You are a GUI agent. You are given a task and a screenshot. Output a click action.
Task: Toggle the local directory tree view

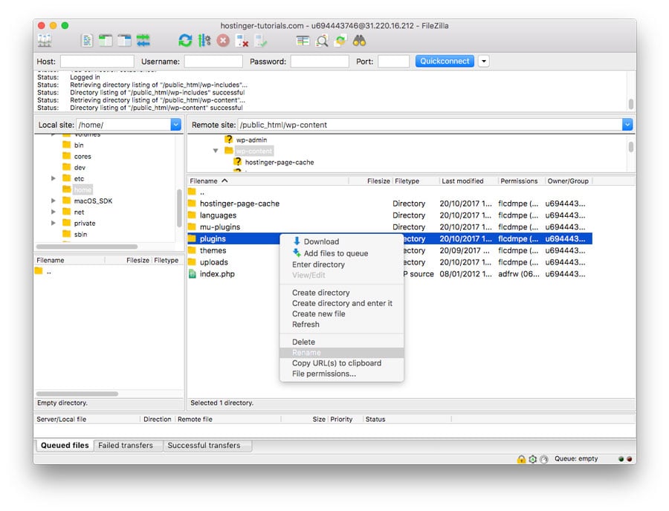click(x=106, y=41)
